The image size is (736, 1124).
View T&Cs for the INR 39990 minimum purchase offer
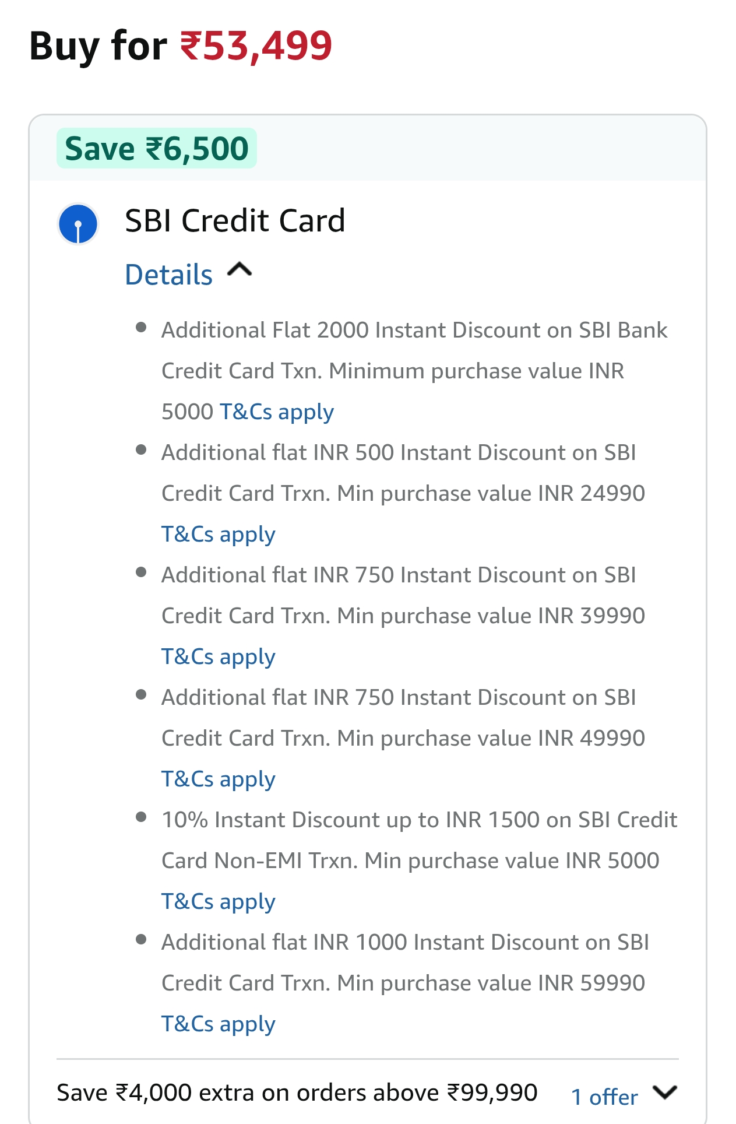[219, 656]
